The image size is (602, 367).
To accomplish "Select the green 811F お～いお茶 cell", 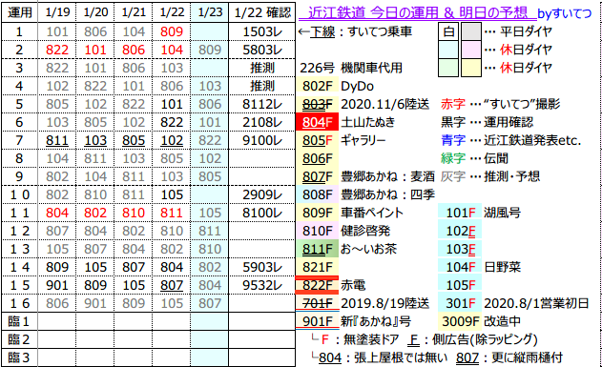I will coord(317,249).
